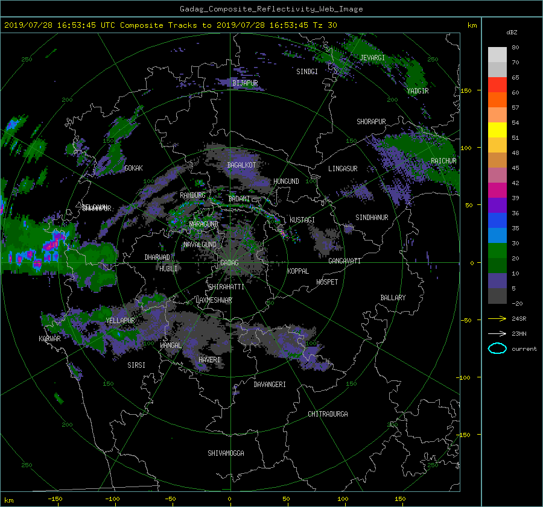The height and width of the screenshot is (507, 543).
Task: Click the yellow 54 dBZ color band
Action: point(497,130)
